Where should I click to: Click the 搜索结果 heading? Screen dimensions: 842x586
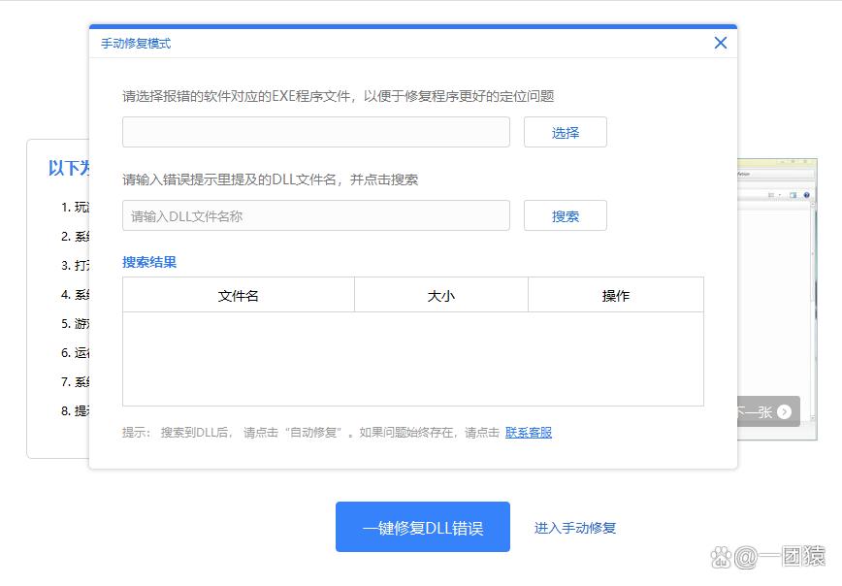click(x=149, y=262)
